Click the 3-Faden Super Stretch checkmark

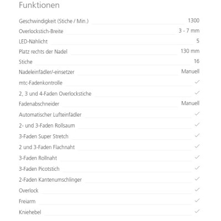tap(197, 135)
